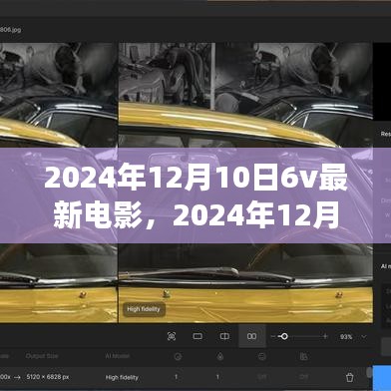Click the gamma column header icon
The width and height of the screenshot is (391, 391).
click(x=303, y=357)
